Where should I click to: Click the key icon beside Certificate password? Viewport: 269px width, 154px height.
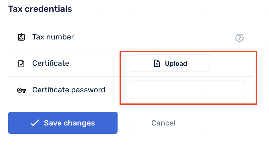click(21, 90)
